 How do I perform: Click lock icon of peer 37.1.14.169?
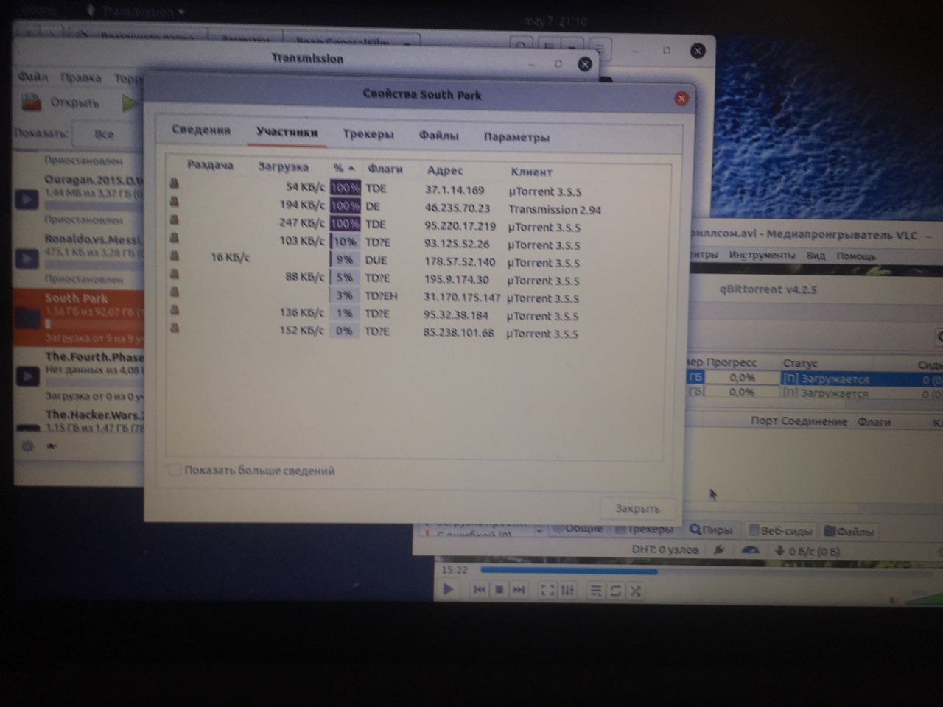(175, 183)
